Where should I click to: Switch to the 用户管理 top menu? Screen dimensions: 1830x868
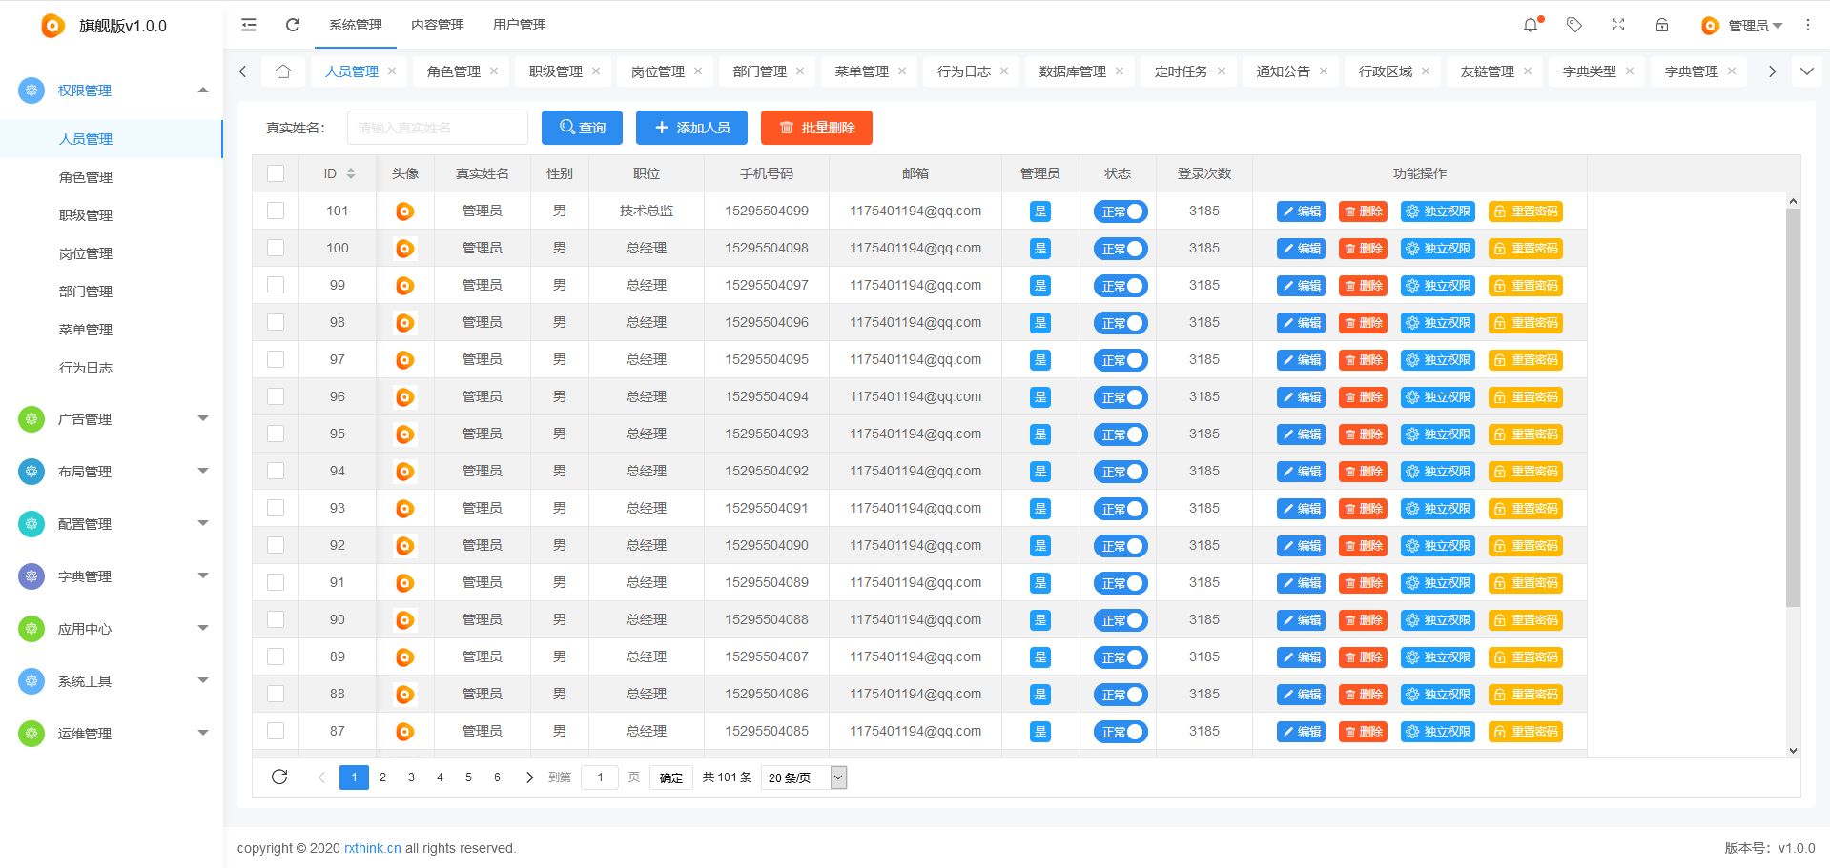(520, 25)
